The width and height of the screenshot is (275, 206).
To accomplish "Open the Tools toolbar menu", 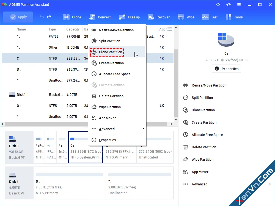I will [x=234, y=17].
